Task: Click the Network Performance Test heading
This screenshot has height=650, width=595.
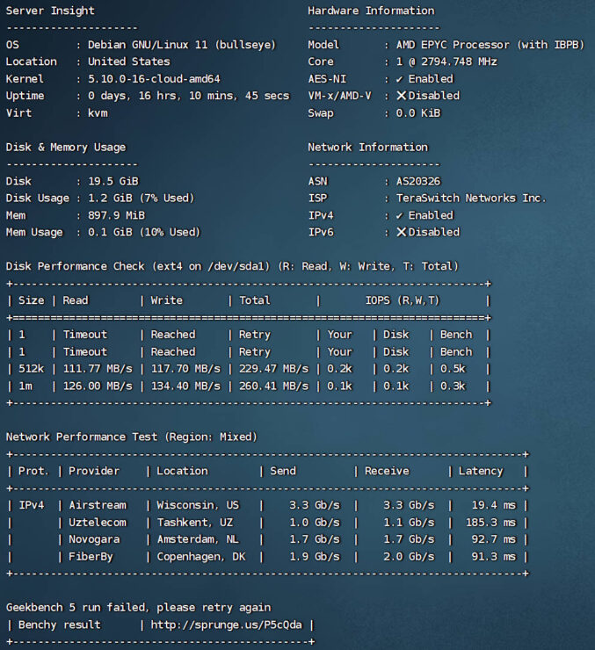Action: tap(132, 437)
